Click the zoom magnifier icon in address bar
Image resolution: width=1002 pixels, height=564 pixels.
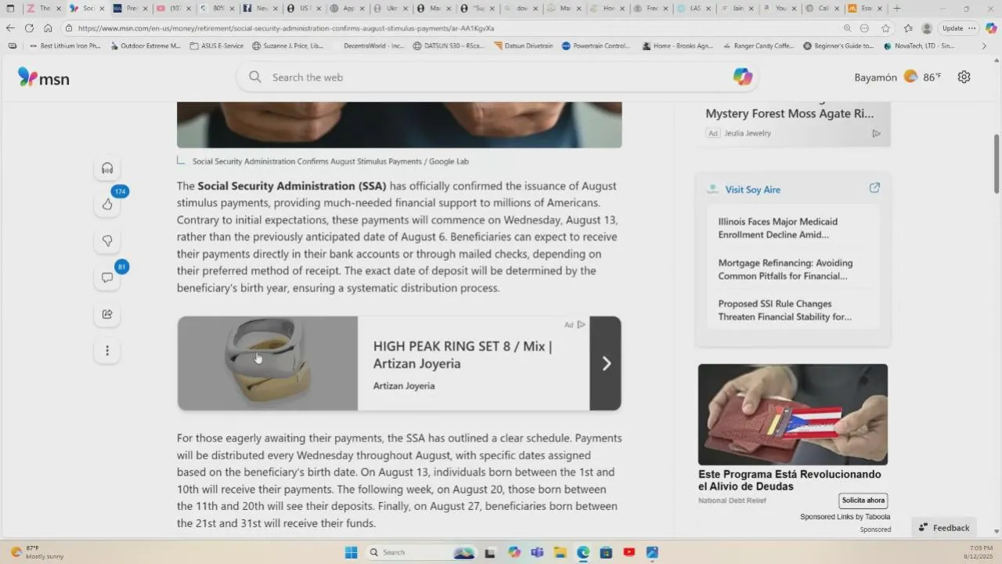click(847, 28)
